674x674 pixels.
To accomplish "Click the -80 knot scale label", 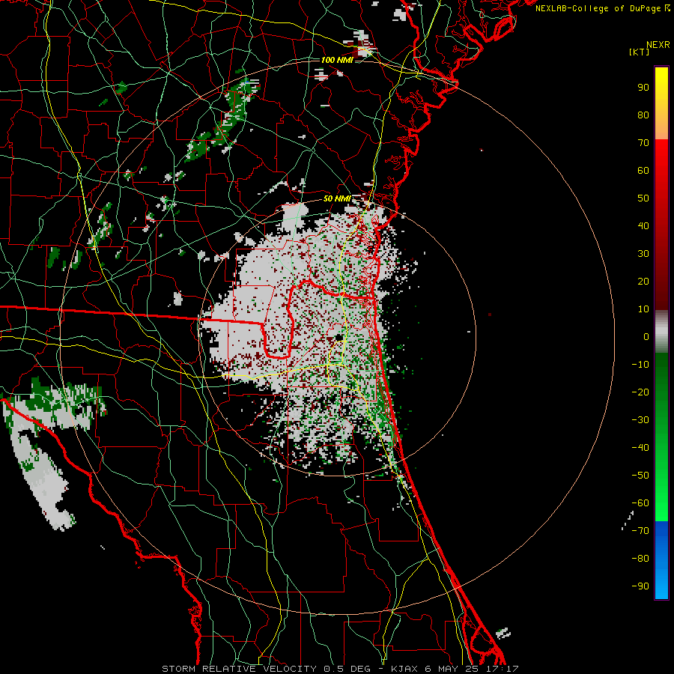I will 640,559.
